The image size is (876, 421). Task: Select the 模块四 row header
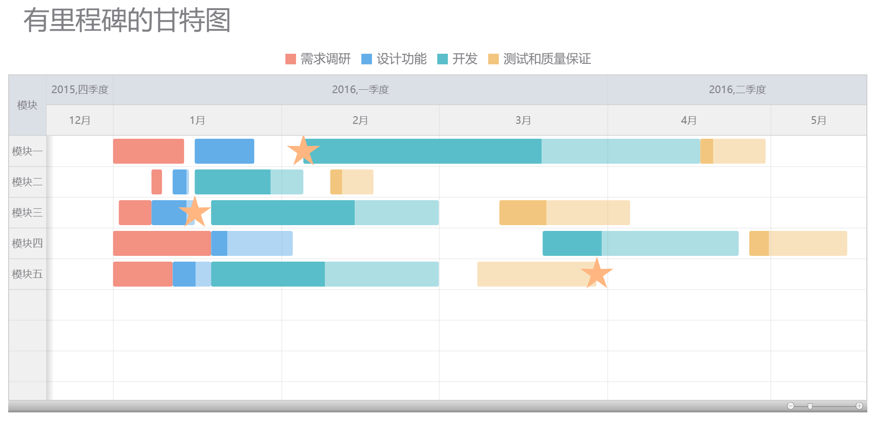click(27, 243)
